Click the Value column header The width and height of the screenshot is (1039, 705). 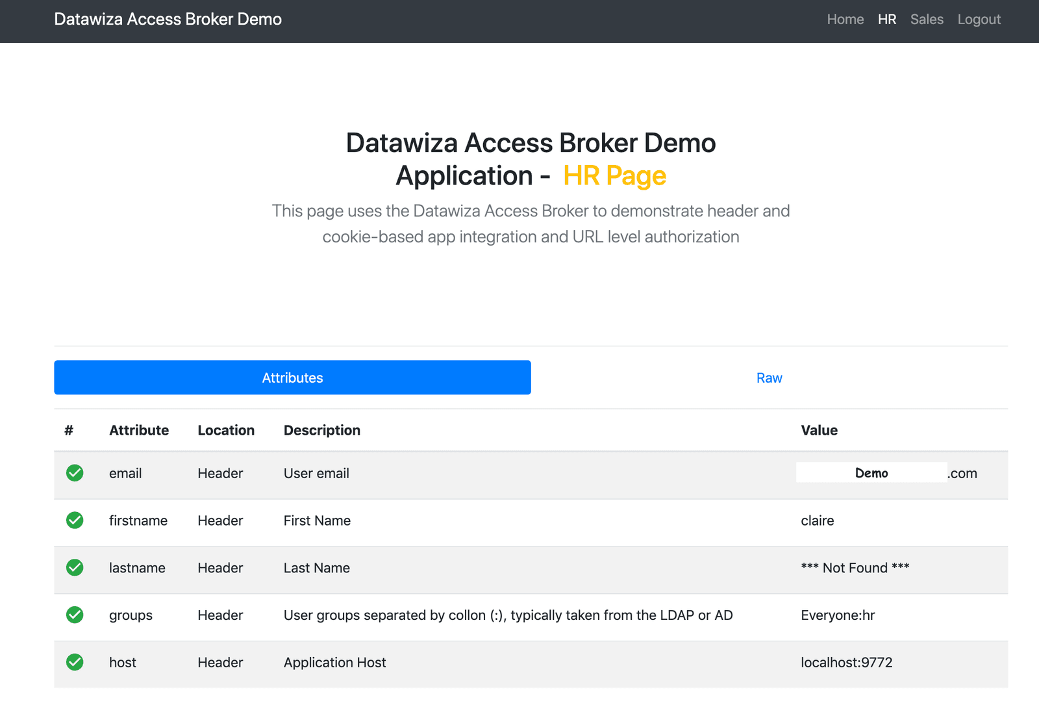(819, 430)
